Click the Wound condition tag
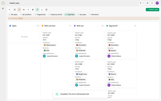Image resolution: width=161 pixels, height=101 pixels. point(112,74)
